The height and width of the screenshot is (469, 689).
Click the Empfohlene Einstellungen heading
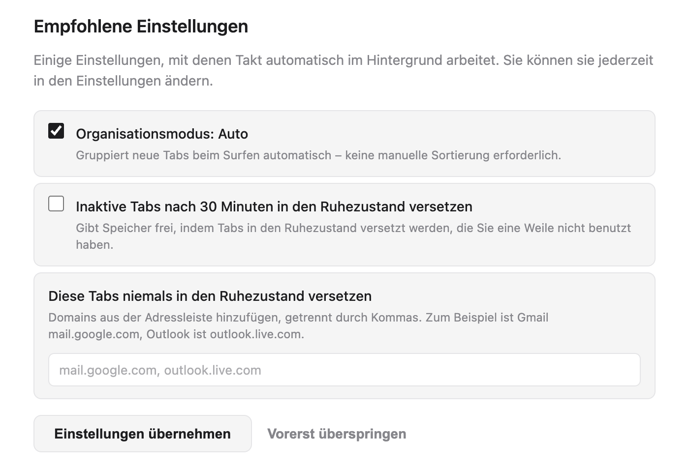(x=141, y=26)
